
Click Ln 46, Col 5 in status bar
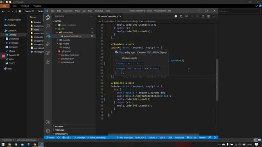pyautogui.click(x=140, y=138)
